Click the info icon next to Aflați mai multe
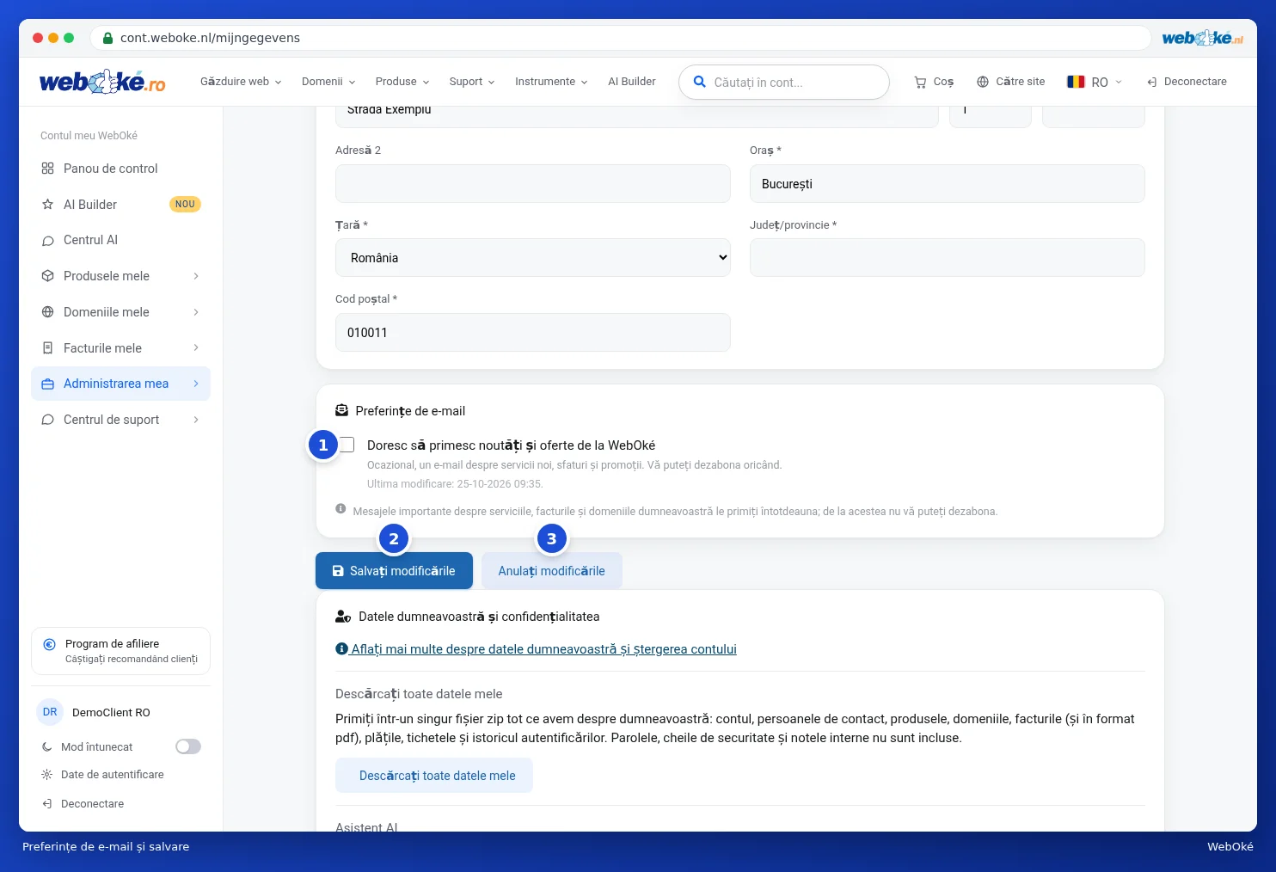The width and height of the screenshot is (1276, 872). (341, 649)
